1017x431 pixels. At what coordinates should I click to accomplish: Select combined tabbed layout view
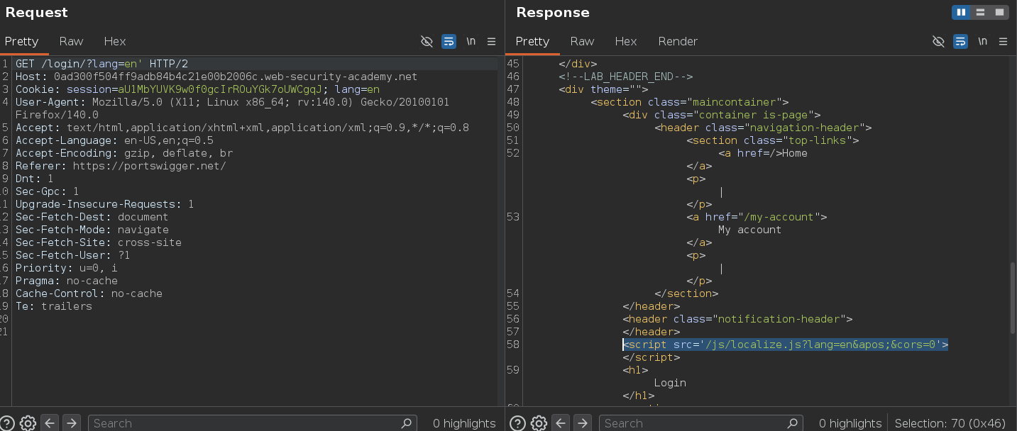pos(999,12)
